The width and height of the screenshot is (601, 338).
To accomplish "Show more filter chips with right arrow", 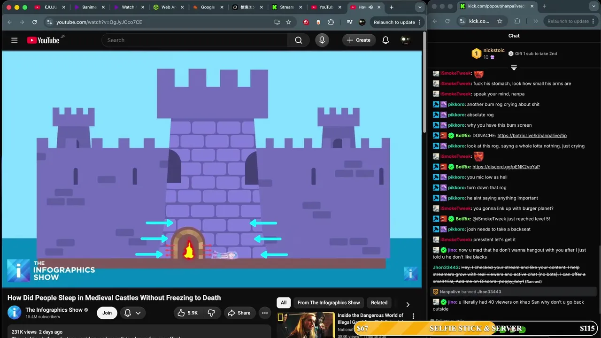I will (x=408, y=305).
